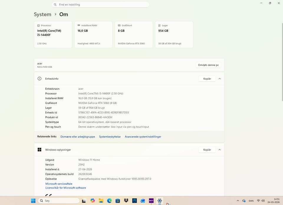This screenshot has width=283, height=205.
Task: Open Microsoft Store from the taskbar
Action: 118,201
